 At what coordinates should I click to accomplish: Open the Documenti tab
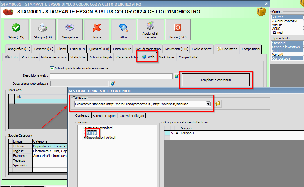point(227,49)
